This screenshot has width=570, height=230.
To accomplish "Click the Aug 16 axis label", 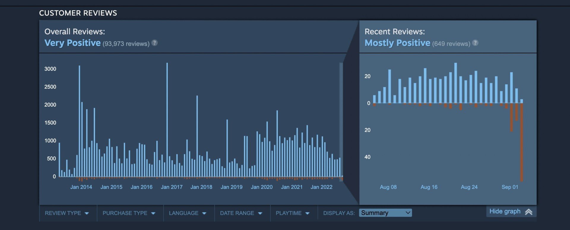I will coord(429,187).
